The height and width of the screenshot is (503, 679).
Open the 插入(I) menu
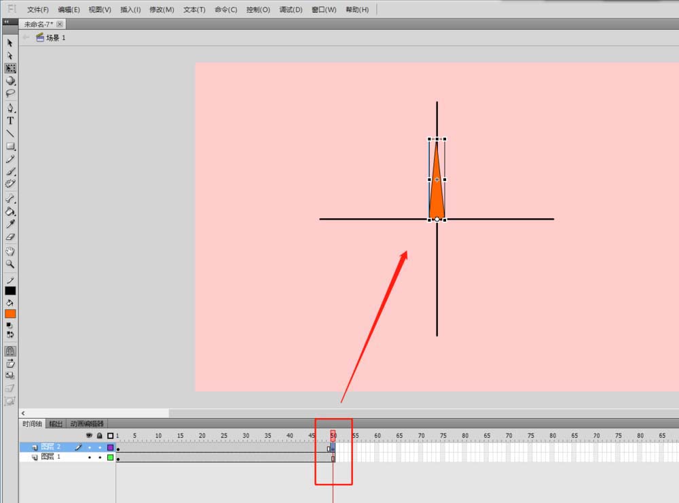point(130,10)
